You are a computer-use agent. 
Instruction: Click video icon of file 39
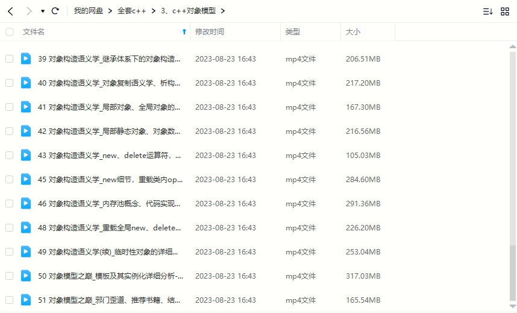tap(26, 58)
